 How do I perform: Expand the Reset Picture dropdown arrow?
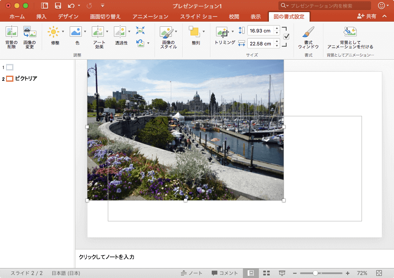[148, 43]
